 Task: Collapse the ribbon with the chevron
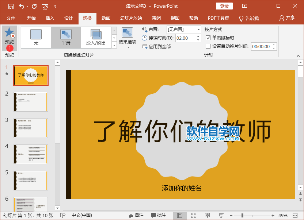click(298, 56)
